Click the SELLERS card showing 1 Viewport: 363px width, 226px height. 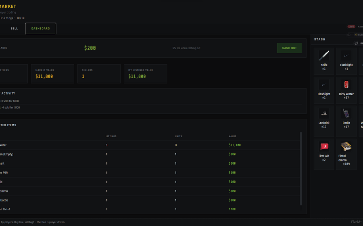pyautogui.click(x=99, y=73)
